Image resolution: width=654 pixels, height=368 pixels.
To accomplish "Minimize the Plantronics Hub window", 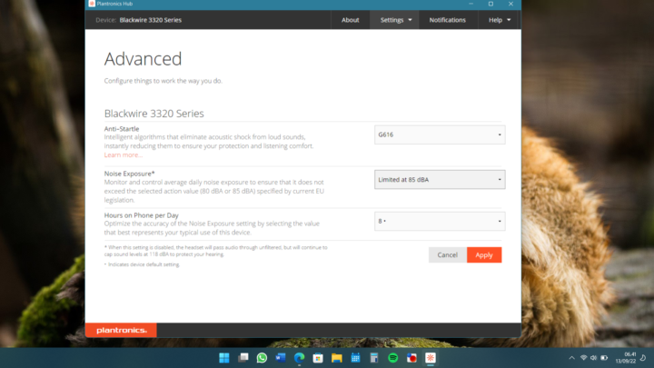I will (471, 4).
